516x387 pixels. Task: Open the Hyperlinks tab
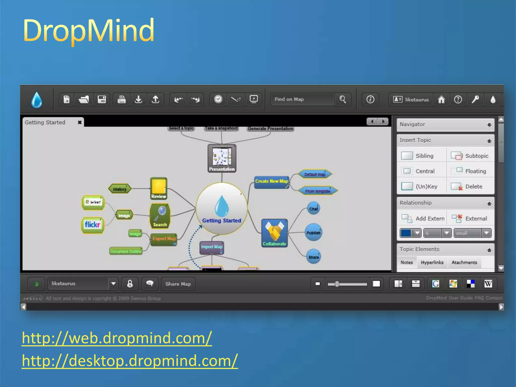point(432,263)
